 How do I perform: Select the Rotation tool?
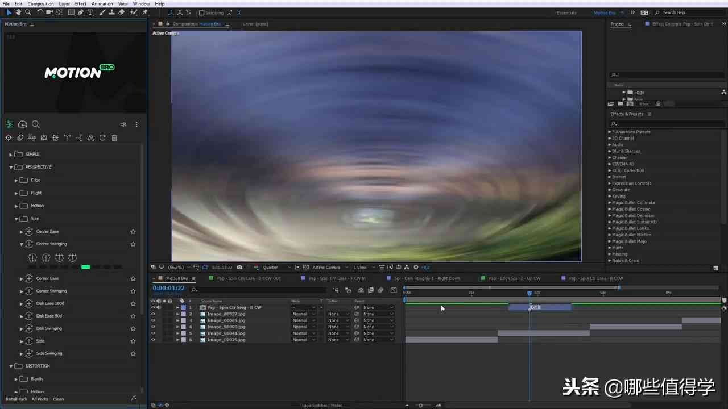click(40, 12)
